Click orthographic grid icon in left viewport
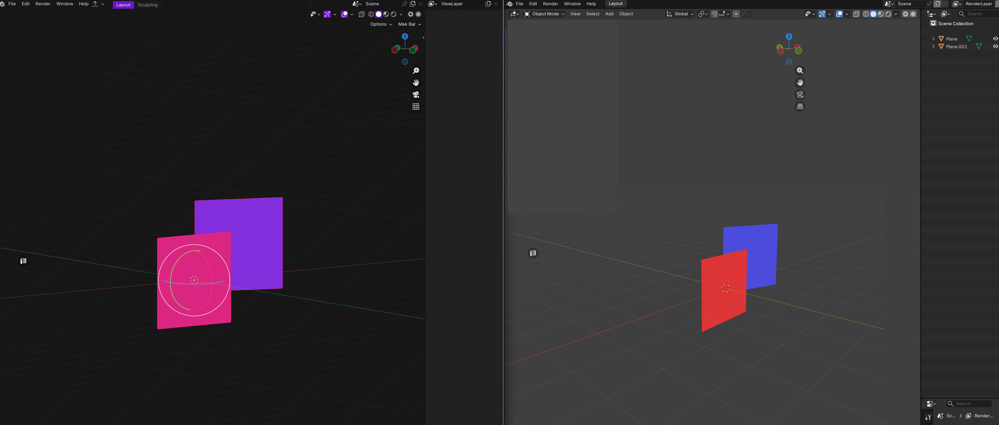Image resolution: width=999 pixels, height=425 pixels. 416,106
